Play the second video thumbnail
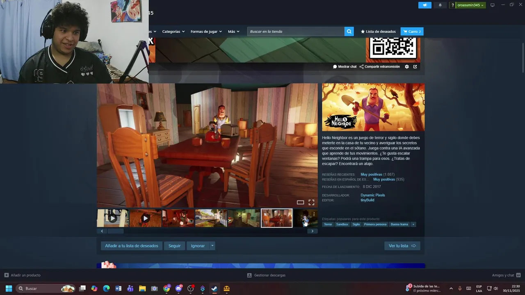This screenshot has width=525, height=295. 145,218
